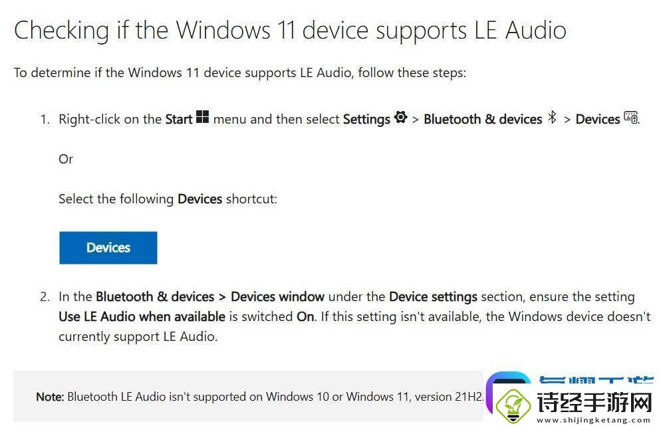This screenshot has height=428, width=659.
Task: Click the bold On text in step two
Action: click(x=305, y=316)
